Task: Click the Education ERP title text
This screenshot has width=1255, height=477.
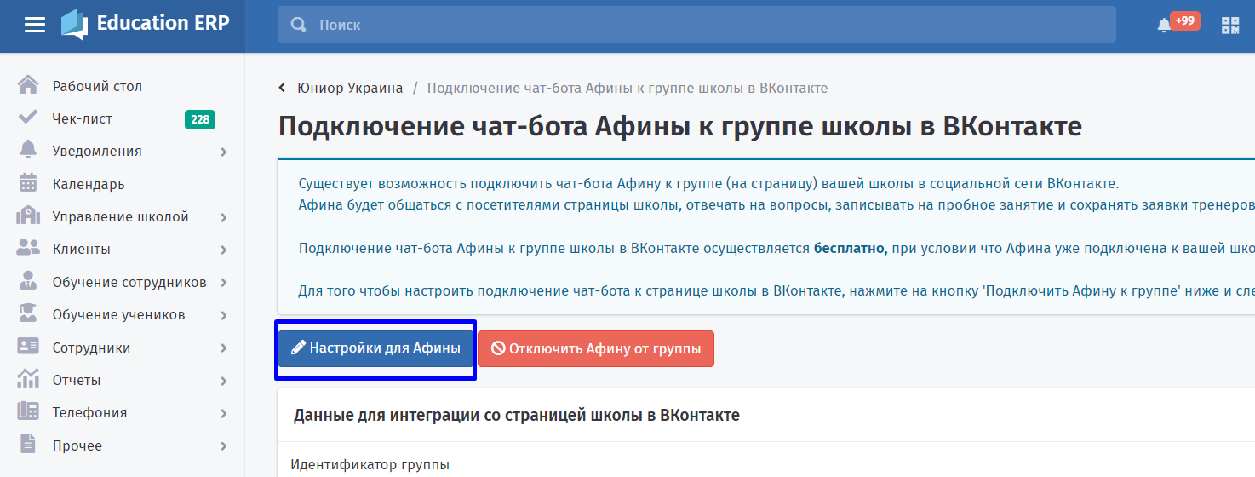Action: (163, 23)
